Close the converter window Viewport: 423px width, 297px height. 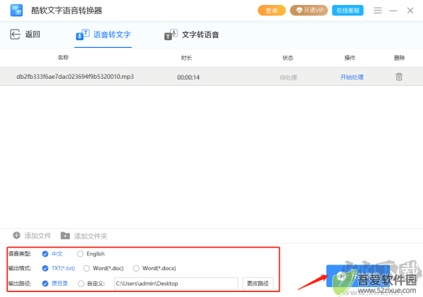point(410,11)
